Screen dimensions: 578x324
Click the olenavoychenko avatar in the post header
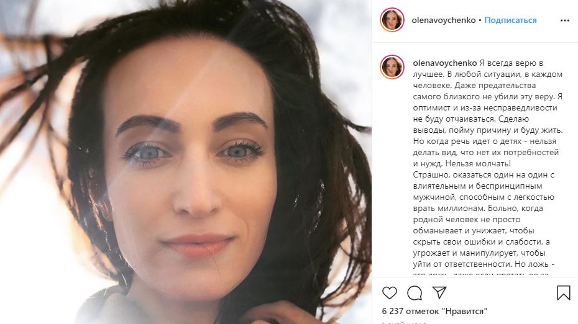coord(392,20)
